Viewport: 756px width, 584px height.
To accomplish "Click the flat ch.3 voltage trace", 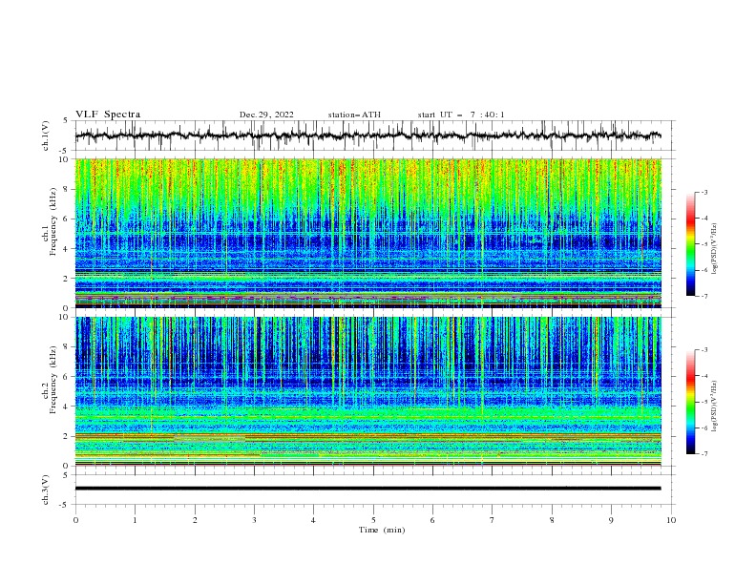I will 367,489.
